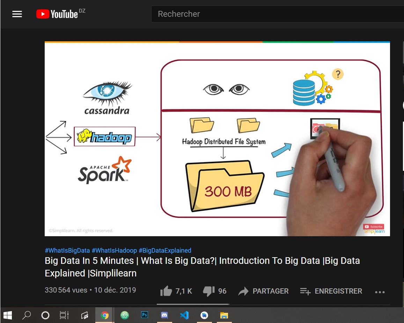The height and width of the screenshot is (323, 404).
Task: Open Task View on the taskbar
Action: pos(64,315)
